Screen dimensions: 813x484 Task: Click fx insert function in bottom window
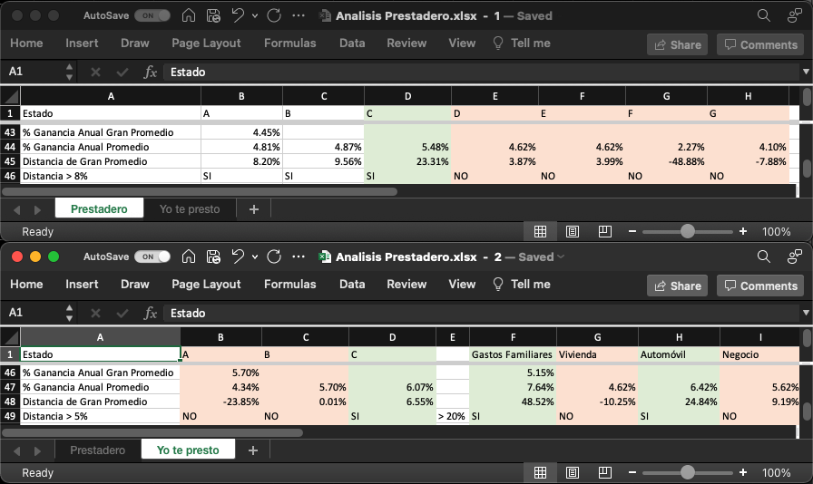click(151, 313)
